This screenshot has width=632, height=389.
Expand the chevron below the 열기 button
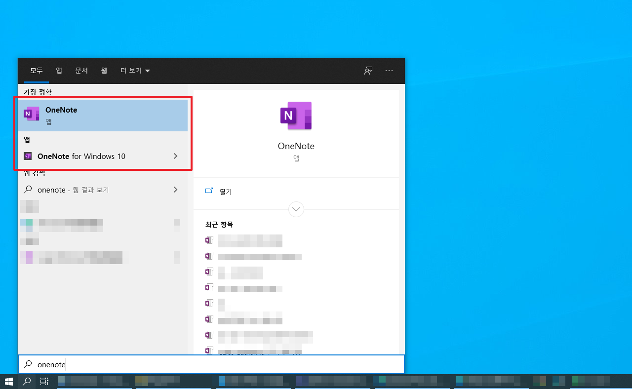pyautogui.click(x=296, y=209)
